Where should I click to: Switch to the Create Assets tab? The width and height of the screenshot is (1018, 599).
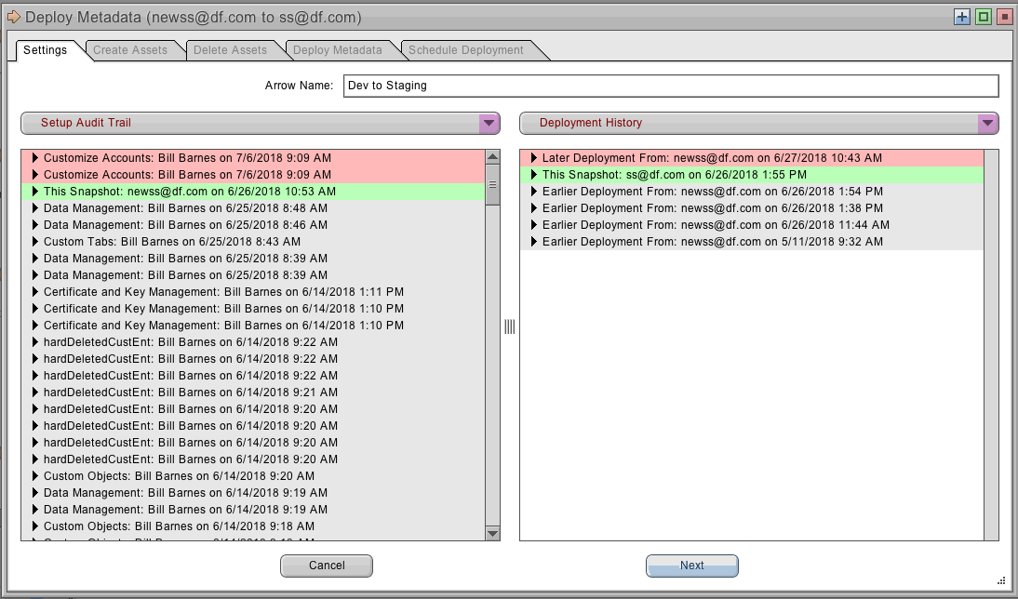click(x=130, y=50)
